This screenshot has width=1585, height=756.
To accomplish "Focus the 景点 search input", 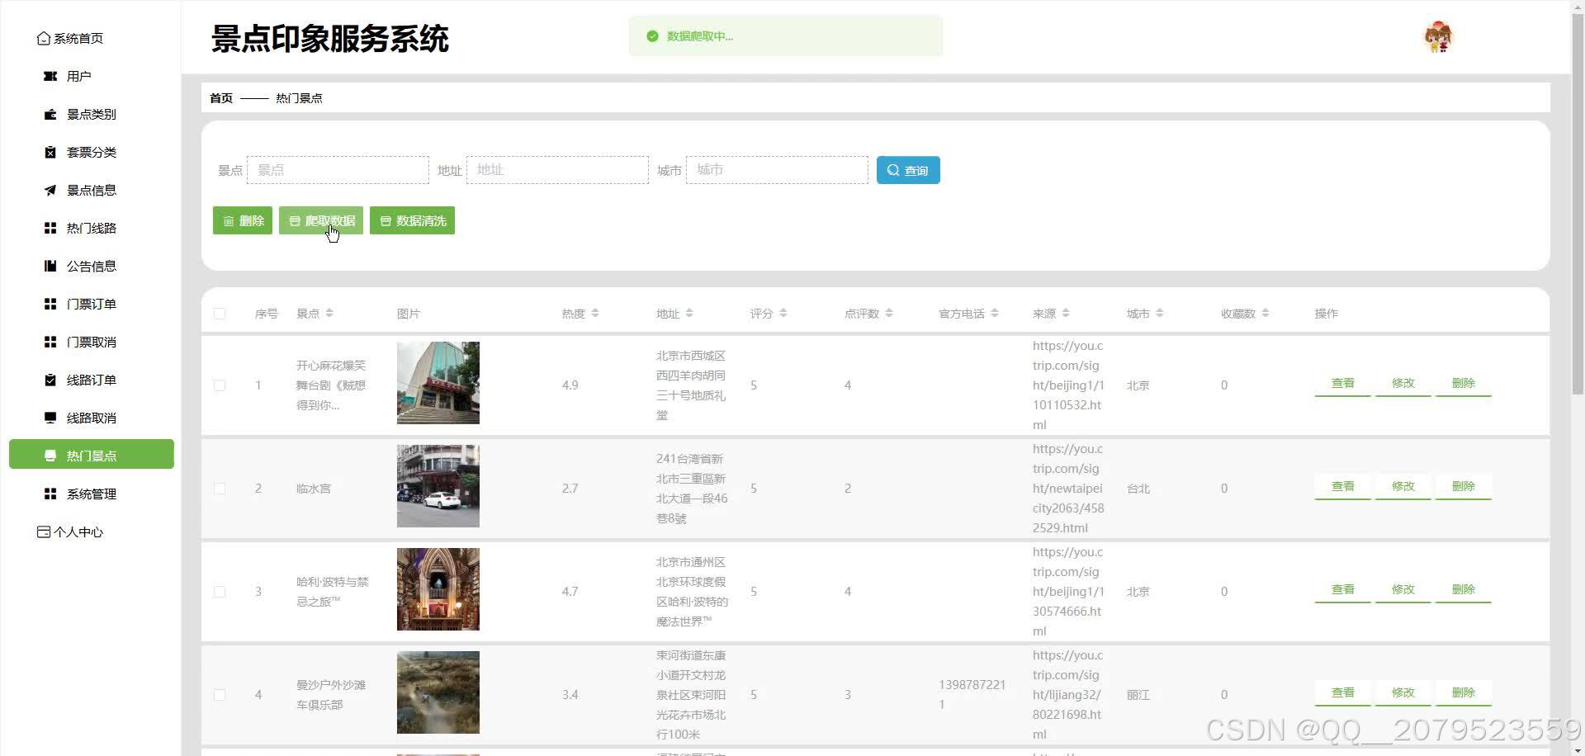I will [x=338, y=170].
